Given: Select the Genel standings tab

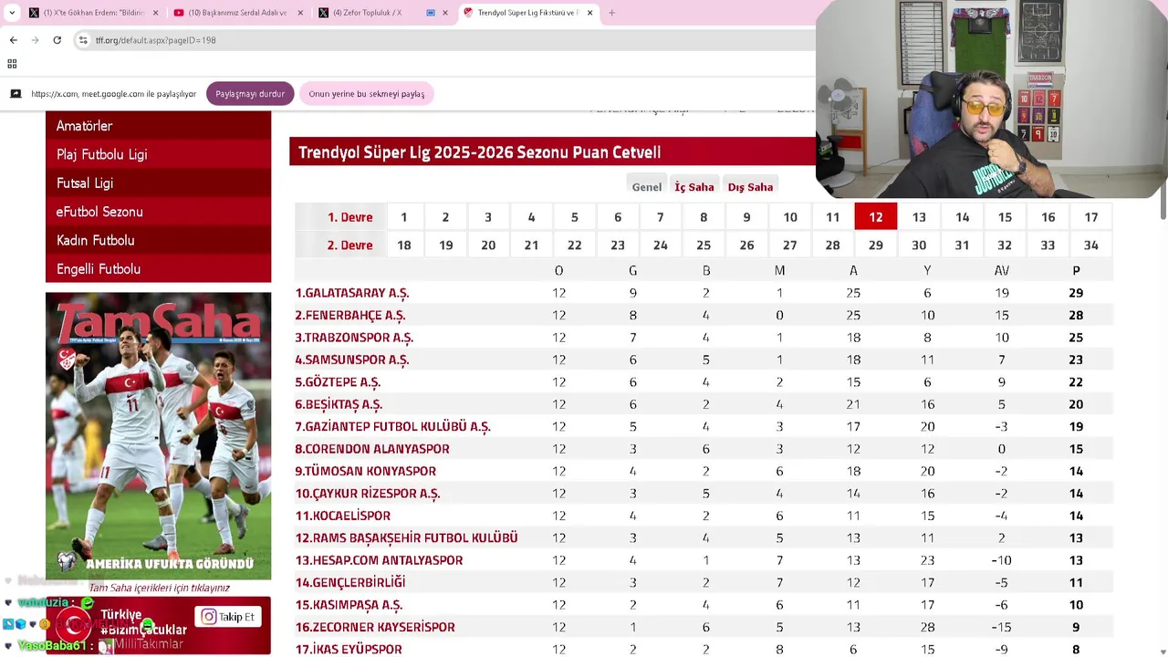Looking at the screenshot, I should pyautogui.click(x=646, y=186).
